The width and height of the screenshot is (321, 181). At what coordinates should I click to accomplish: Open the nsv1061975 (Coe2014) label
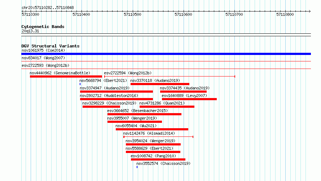43,50
